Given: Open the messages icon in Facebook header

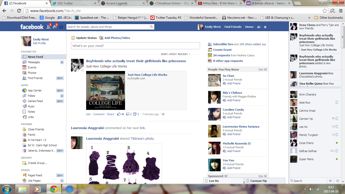Looking at the screenshot, I should [x=55, y=27].
